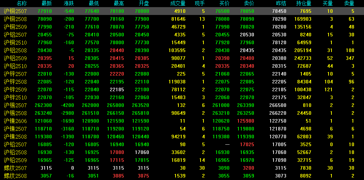
Task: Click red ask price 125980 of 沪镍2606
Action: click(246, 121)
